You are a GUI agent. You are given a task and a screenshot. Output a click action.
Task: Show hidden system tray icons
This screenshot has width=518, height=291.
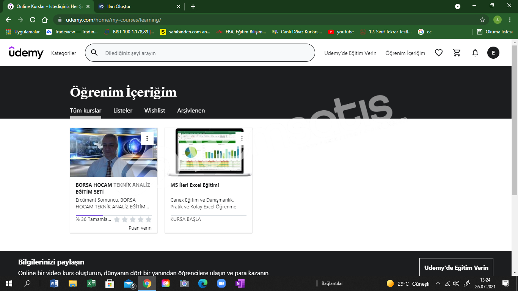tap(438, 283)
